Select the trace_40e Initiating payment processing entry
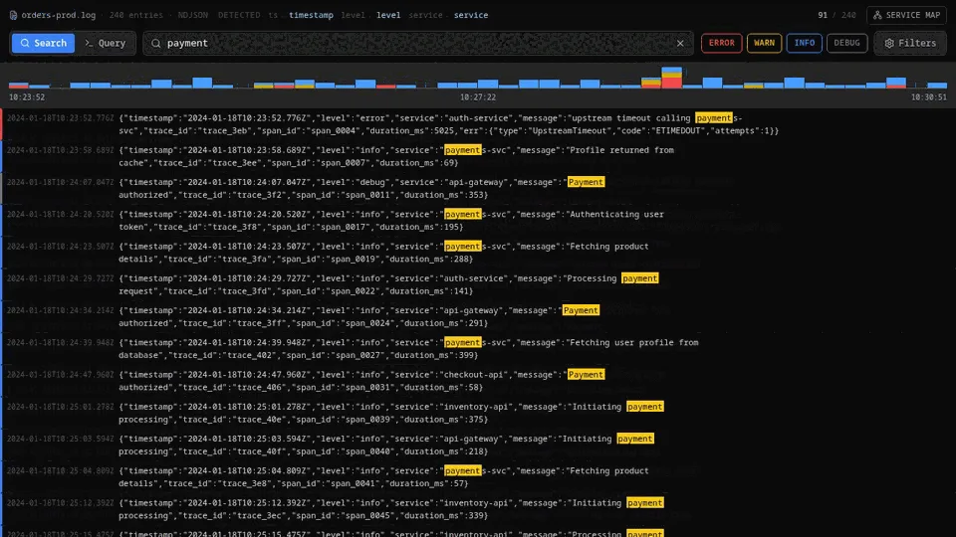This screenshot has height=537, width=956. click(478, 413)
